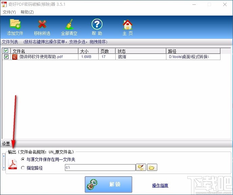Screen dimensions: 233x195
Task: Click the app icon in the title bar
Action: 4,4
